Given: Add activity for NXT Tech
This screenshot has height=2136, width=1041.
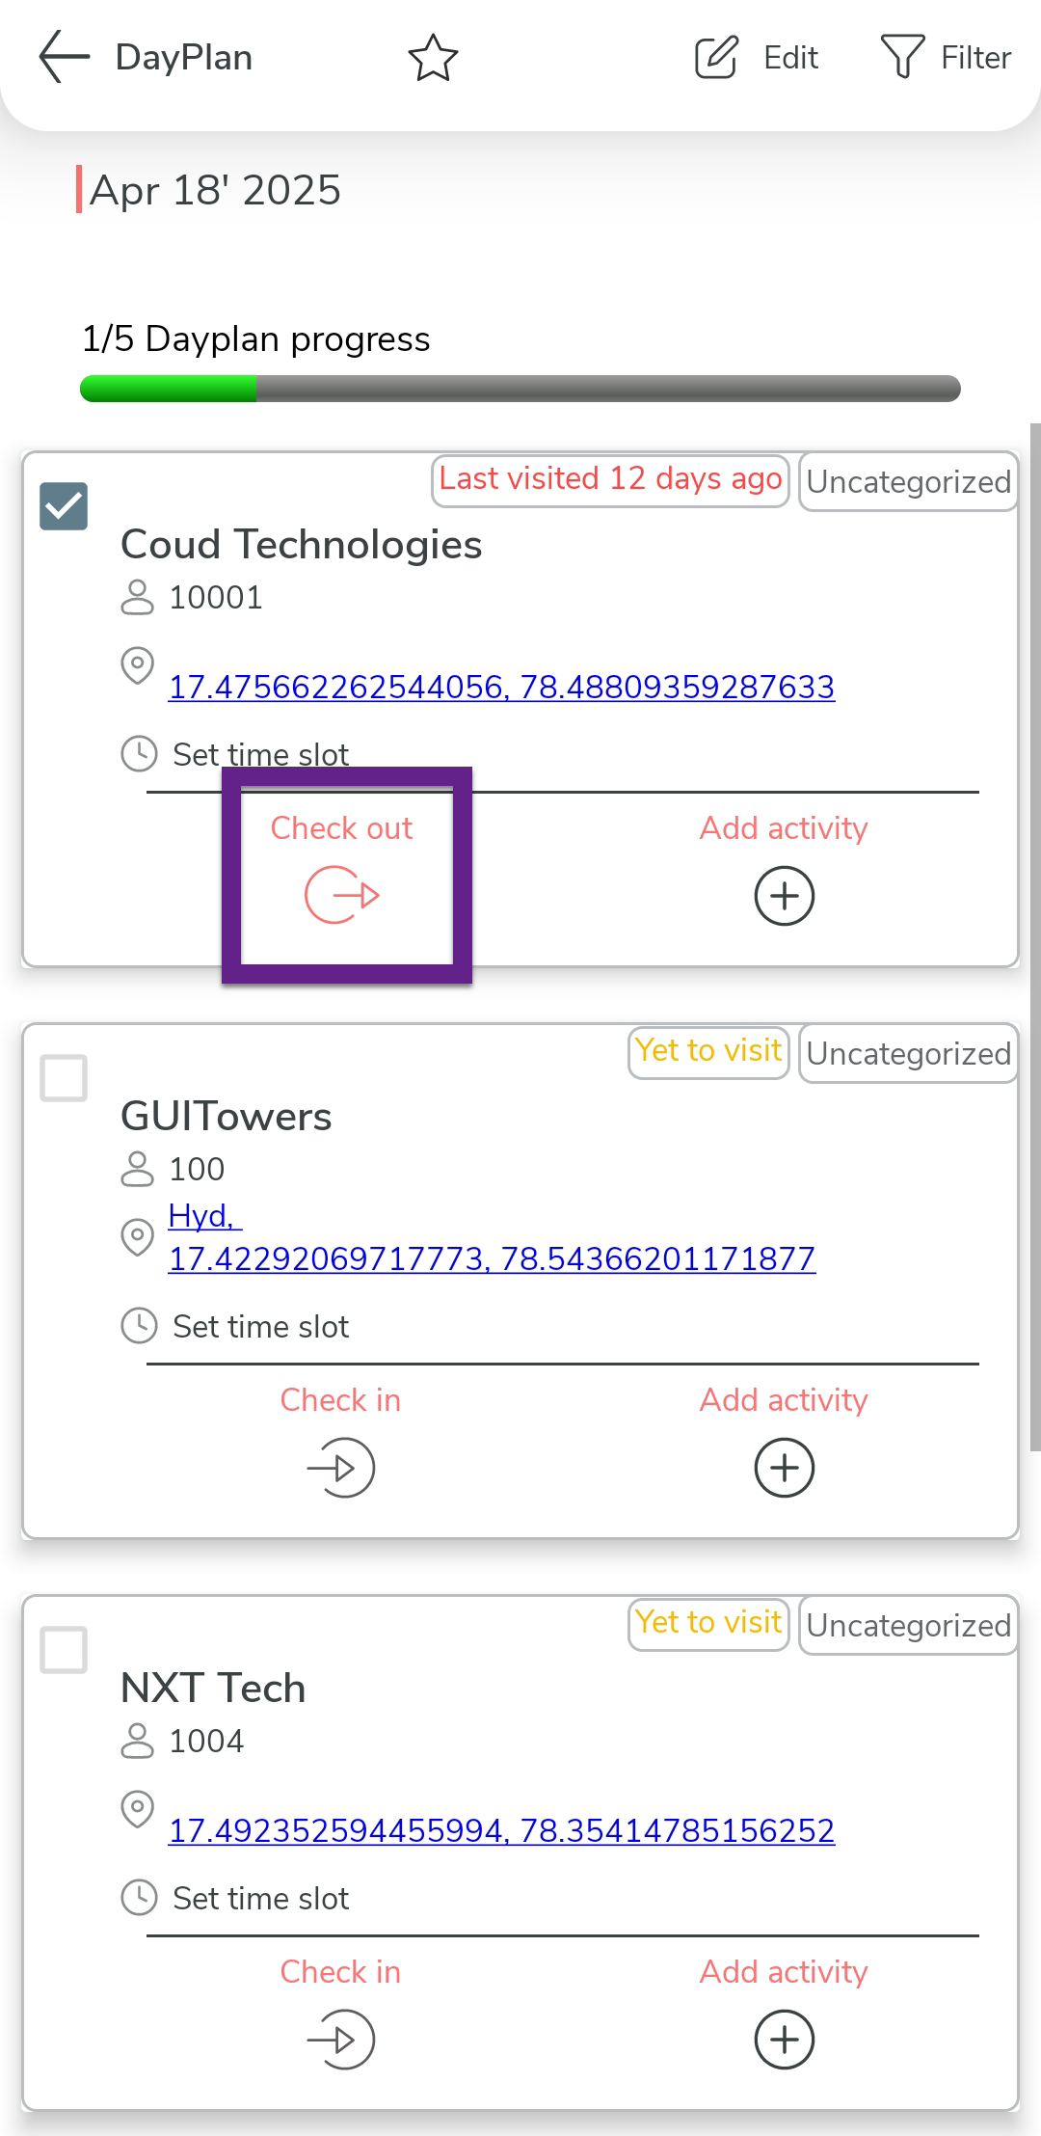Looking at the screenshot, I should coord(784,2039).
